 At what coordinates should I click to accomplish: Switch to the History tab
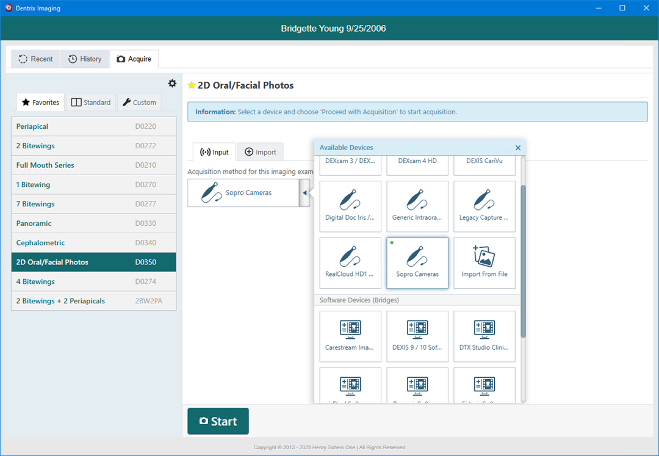[x=85, y=59]
